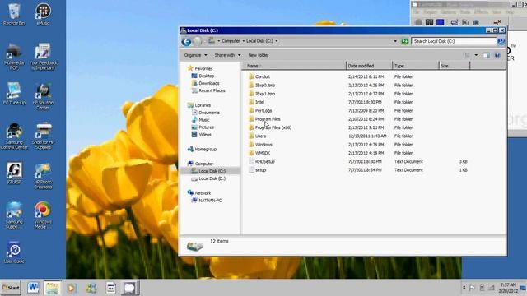Sort by the Date modified column header
Screen dimensions: 527x296
369,66
